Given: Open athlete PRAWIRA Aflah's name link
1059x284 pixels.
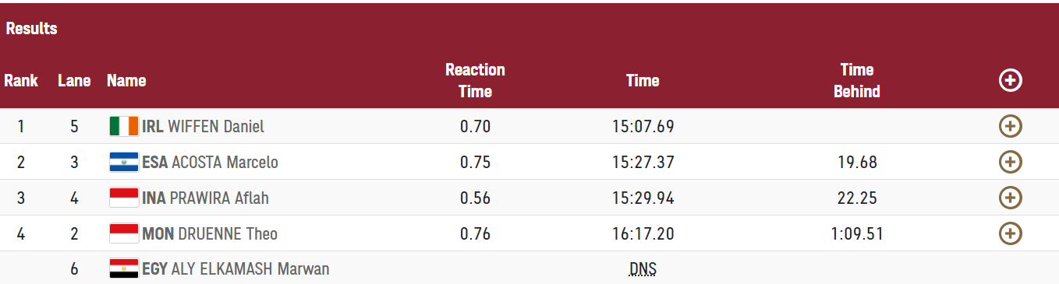Looking at the screenshot, I should 219,198.
